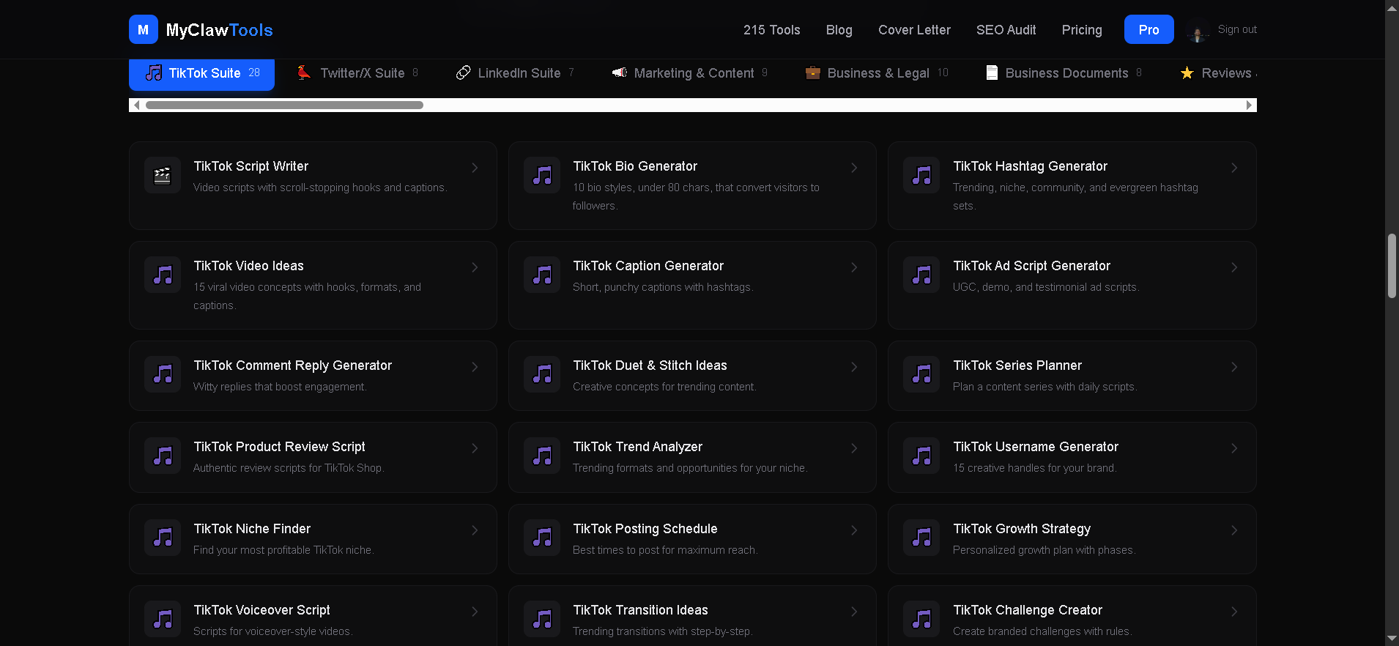Click the page scrollbar down arrow

pos(1392,639)
